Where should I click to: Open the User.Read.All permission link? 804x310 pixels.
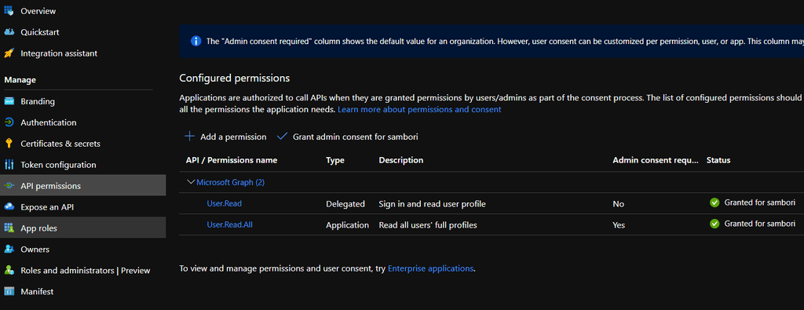pyautogui.click(x=230, y=224)
